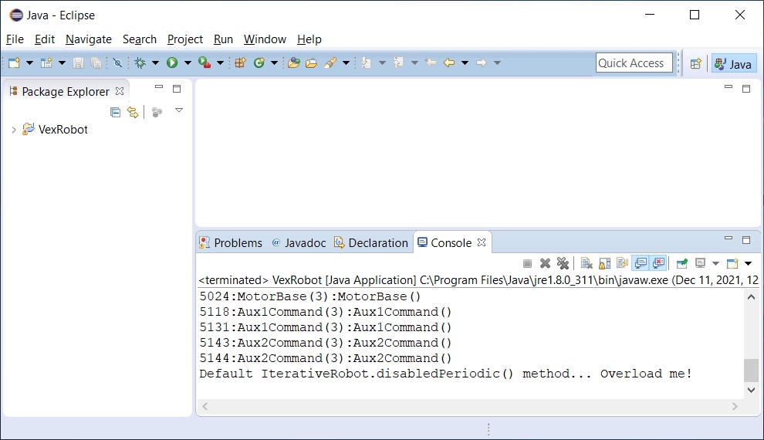764x440 pixels.
Task: Click Remove Launch X icon in console
Action: (x=545, y=263)
